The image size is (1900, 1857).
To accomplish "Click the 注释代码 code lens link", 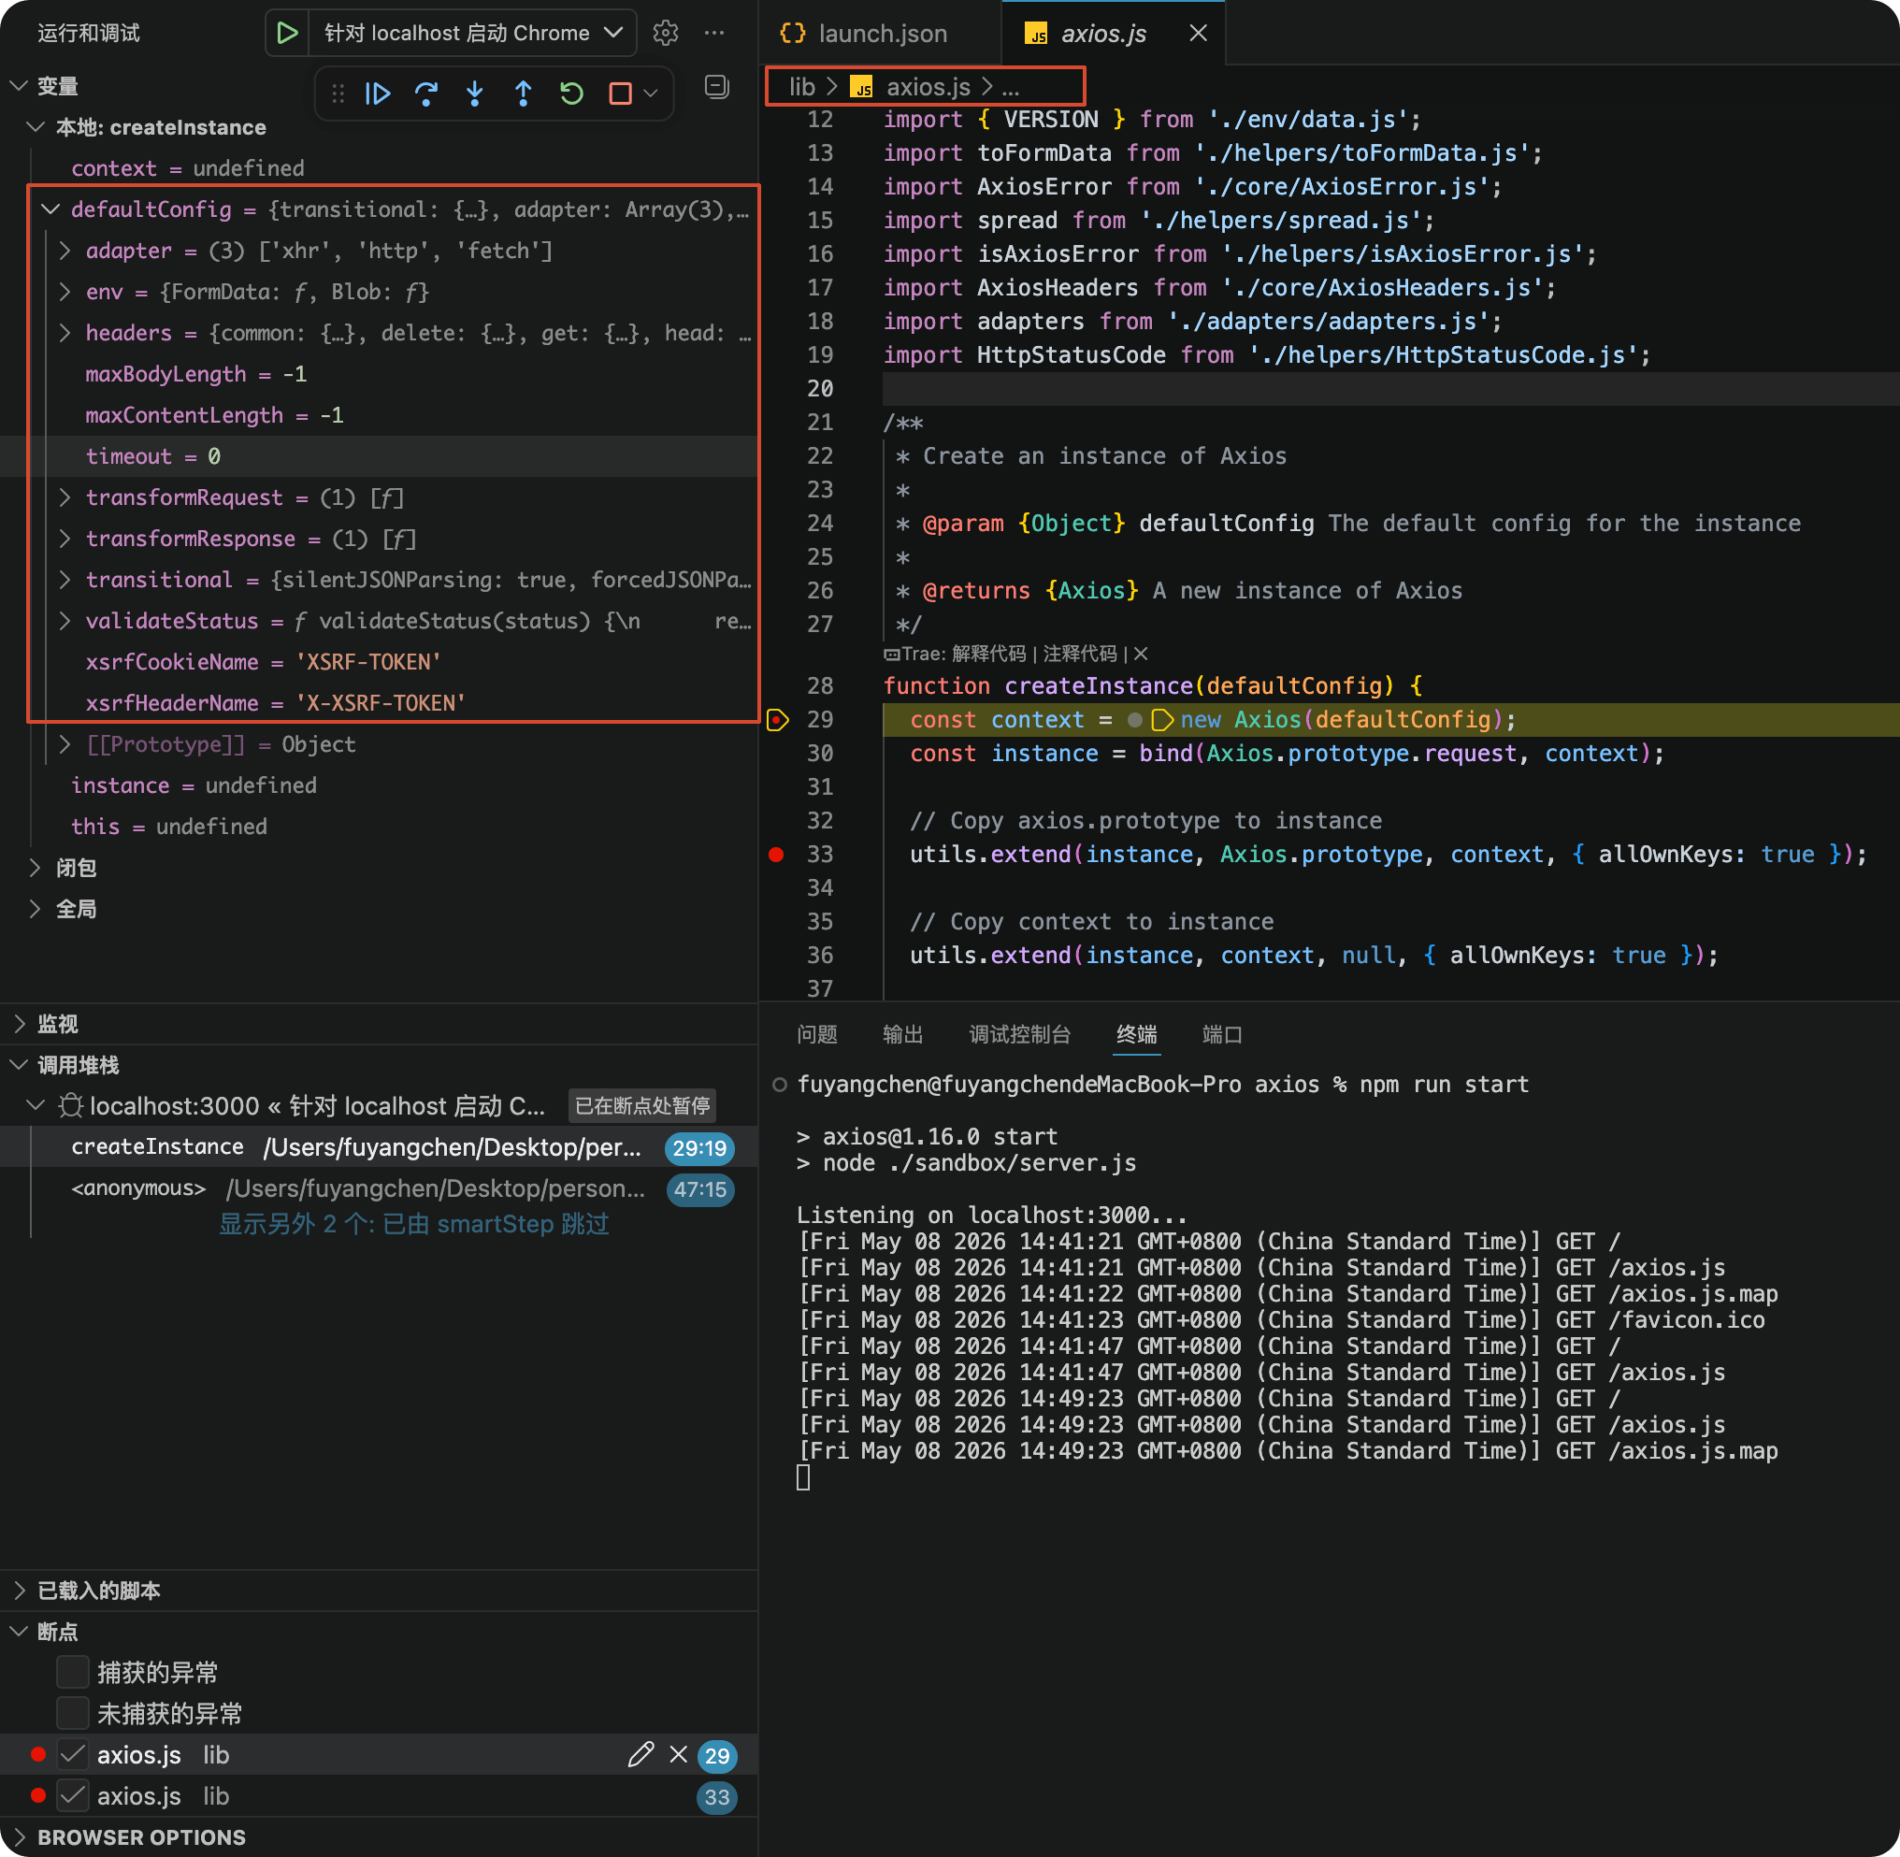I will coord(1080,654).
